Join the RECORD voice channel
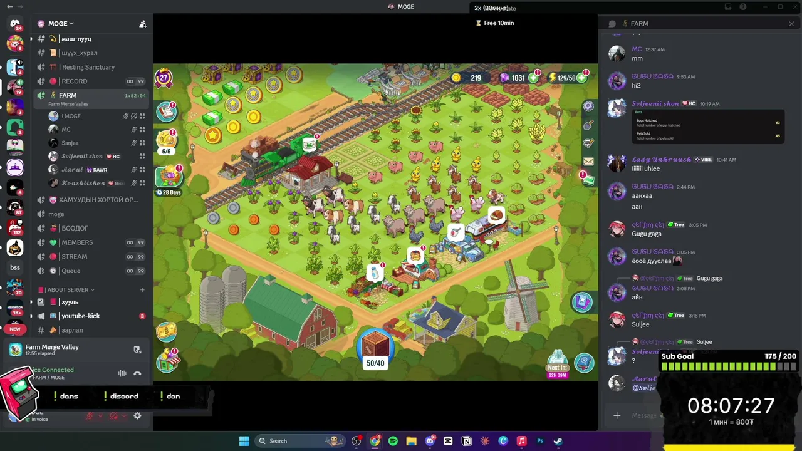The width and height of the screenshot is (802, 451). [91, 81]
